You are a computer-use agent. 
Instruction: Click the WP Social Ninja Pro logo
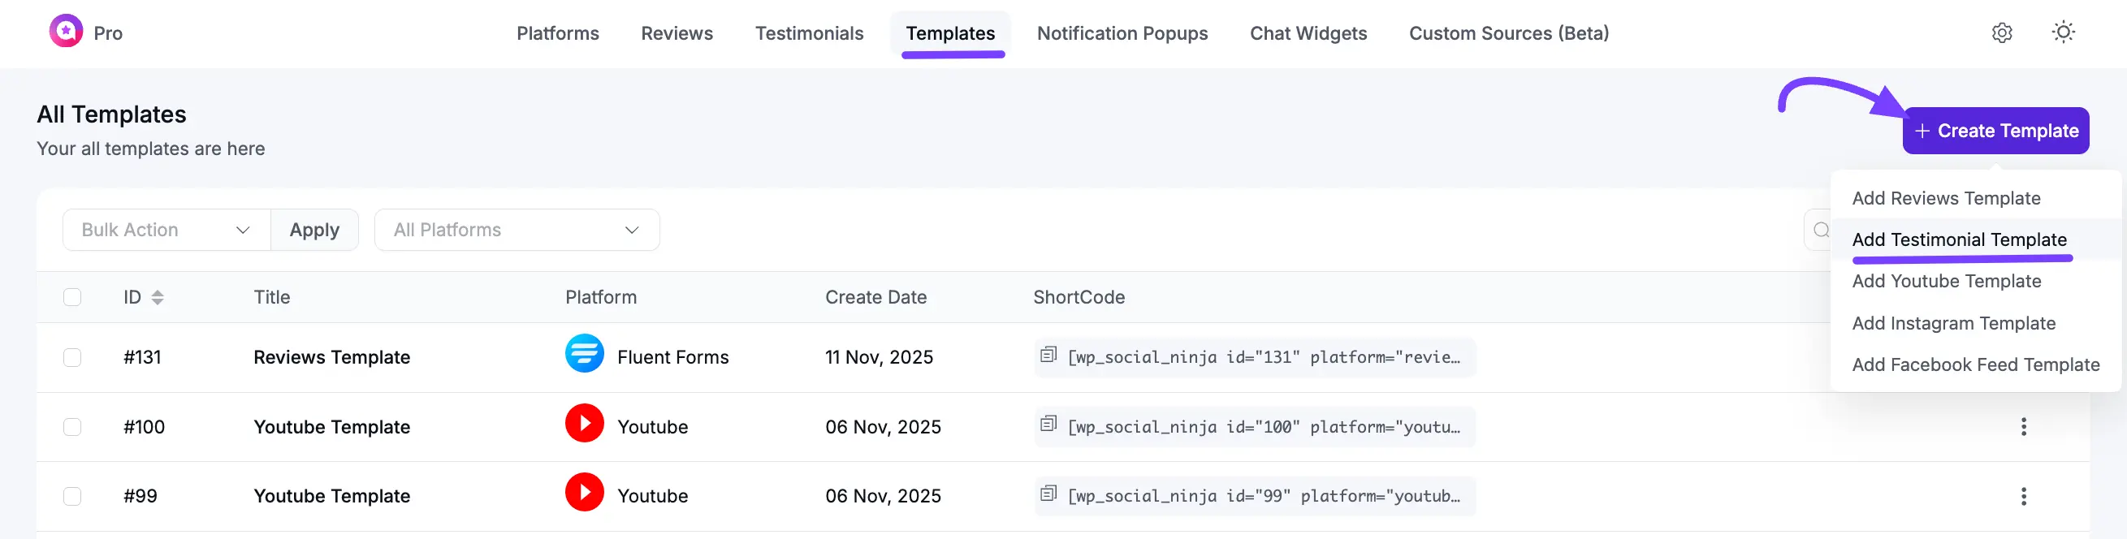pos(66,32)
